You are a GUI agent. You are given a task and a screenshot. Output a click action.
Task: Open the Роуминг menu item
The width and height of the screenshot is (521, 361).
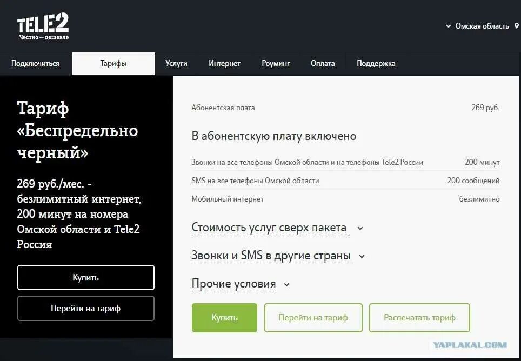pos(276,63)
